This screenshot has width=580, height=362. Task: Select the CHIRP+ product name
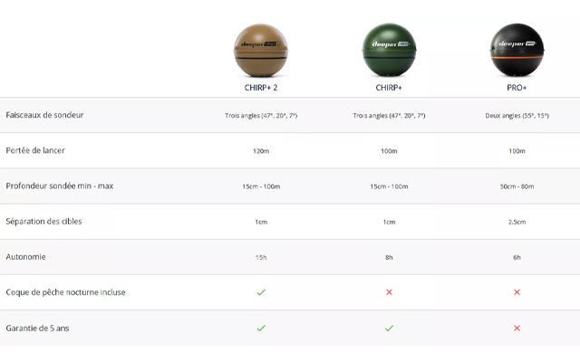point(389,88)
